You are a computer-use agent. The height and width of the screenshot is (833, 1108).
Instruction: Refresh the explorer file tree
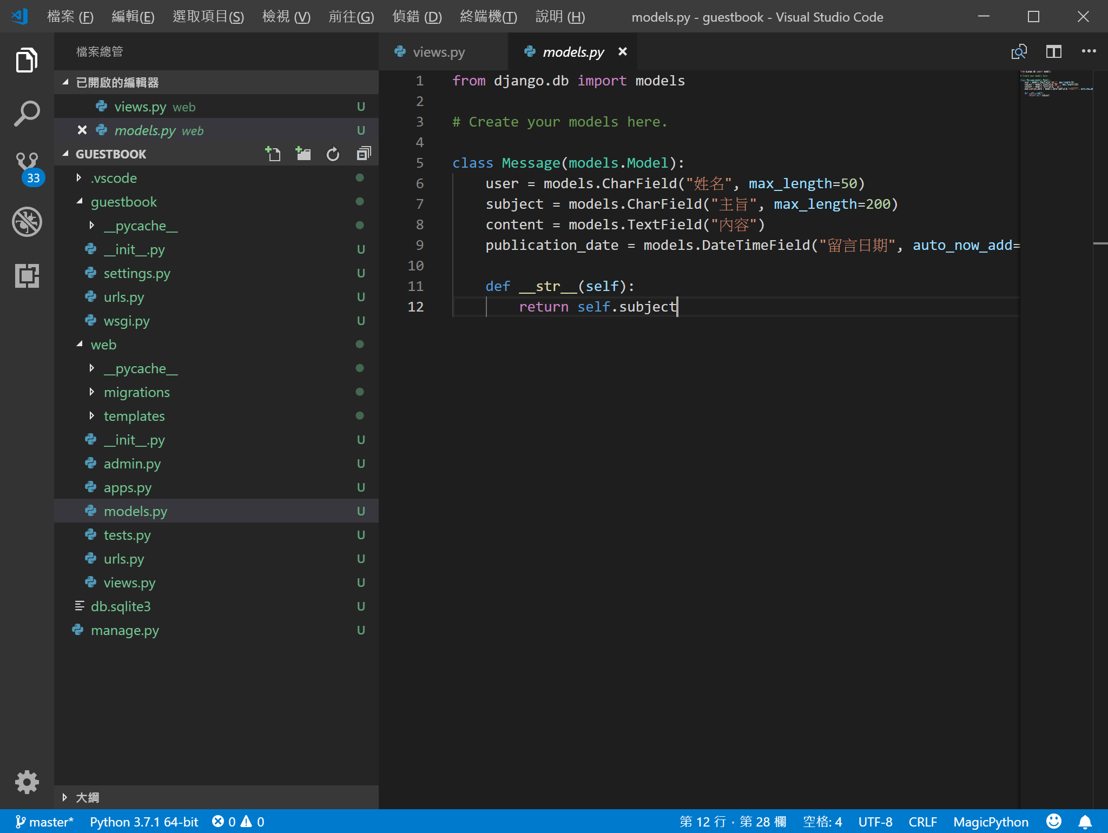click(333, 154)
